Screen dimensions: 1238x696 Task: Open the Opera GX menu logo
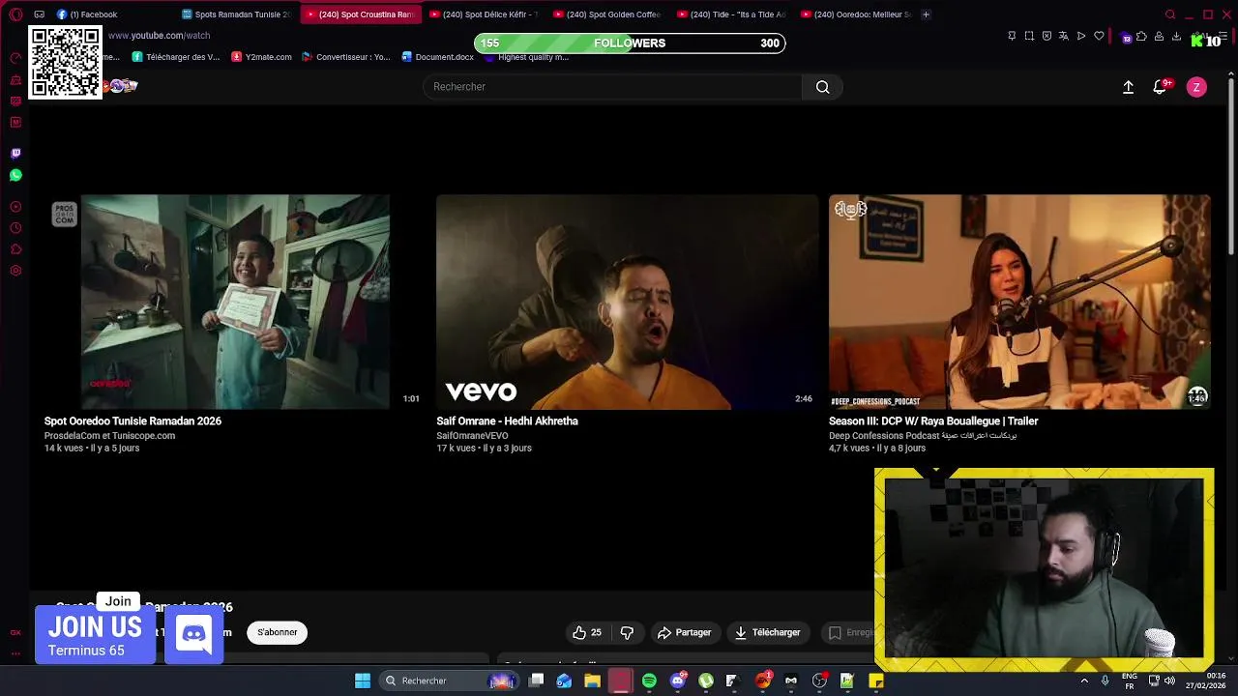click(15, 14)
